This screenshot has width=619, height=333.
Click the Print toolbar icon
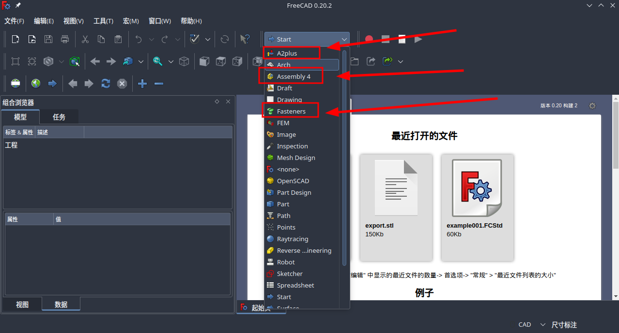[65, 39]
